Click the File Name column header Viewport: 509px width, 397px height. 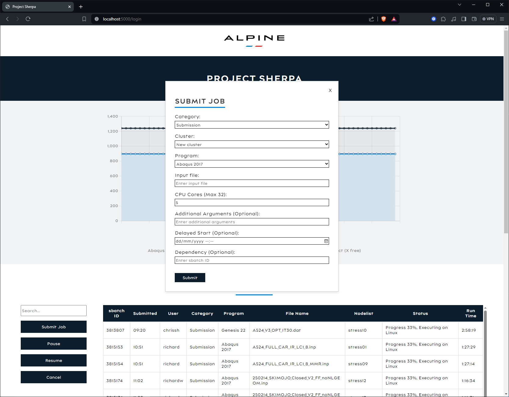click(297, 313)
